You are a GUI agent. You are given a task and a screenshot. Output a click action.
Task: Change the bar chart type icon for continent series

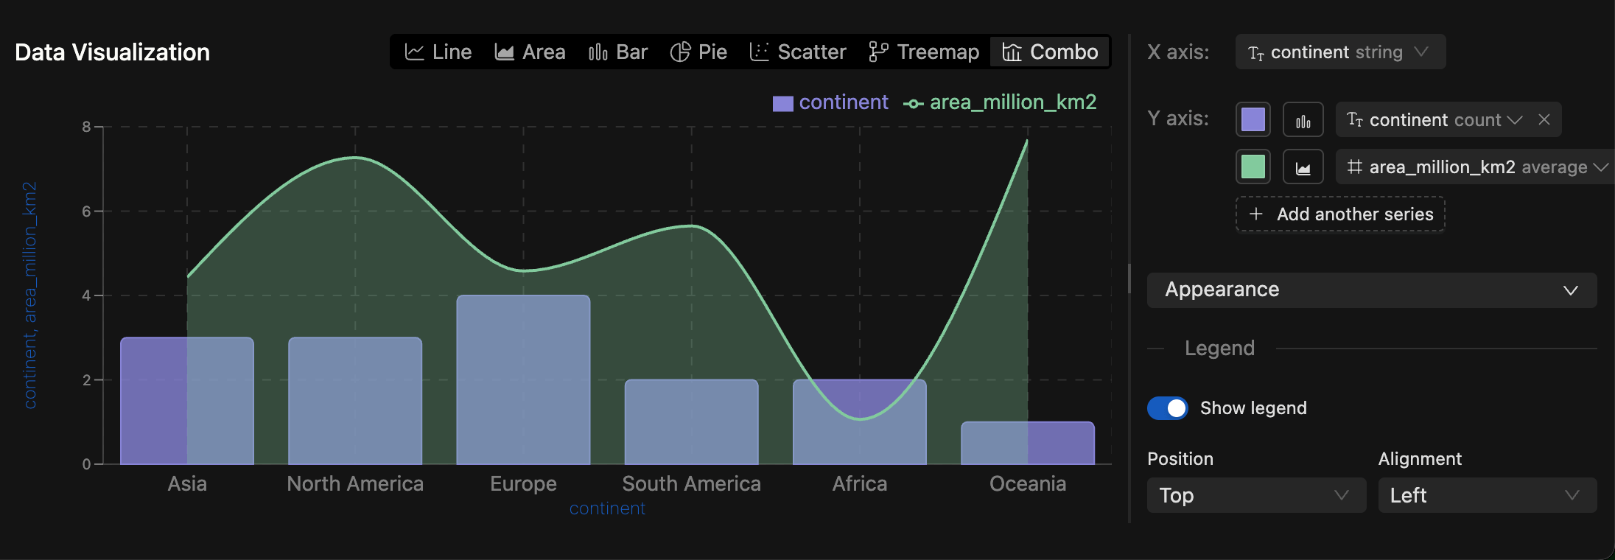click(x=1303, y=119)
